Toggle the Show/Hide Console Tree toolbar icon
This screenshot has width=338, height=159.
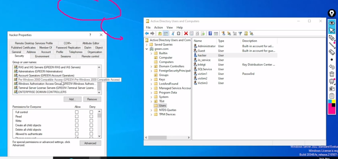166,33
